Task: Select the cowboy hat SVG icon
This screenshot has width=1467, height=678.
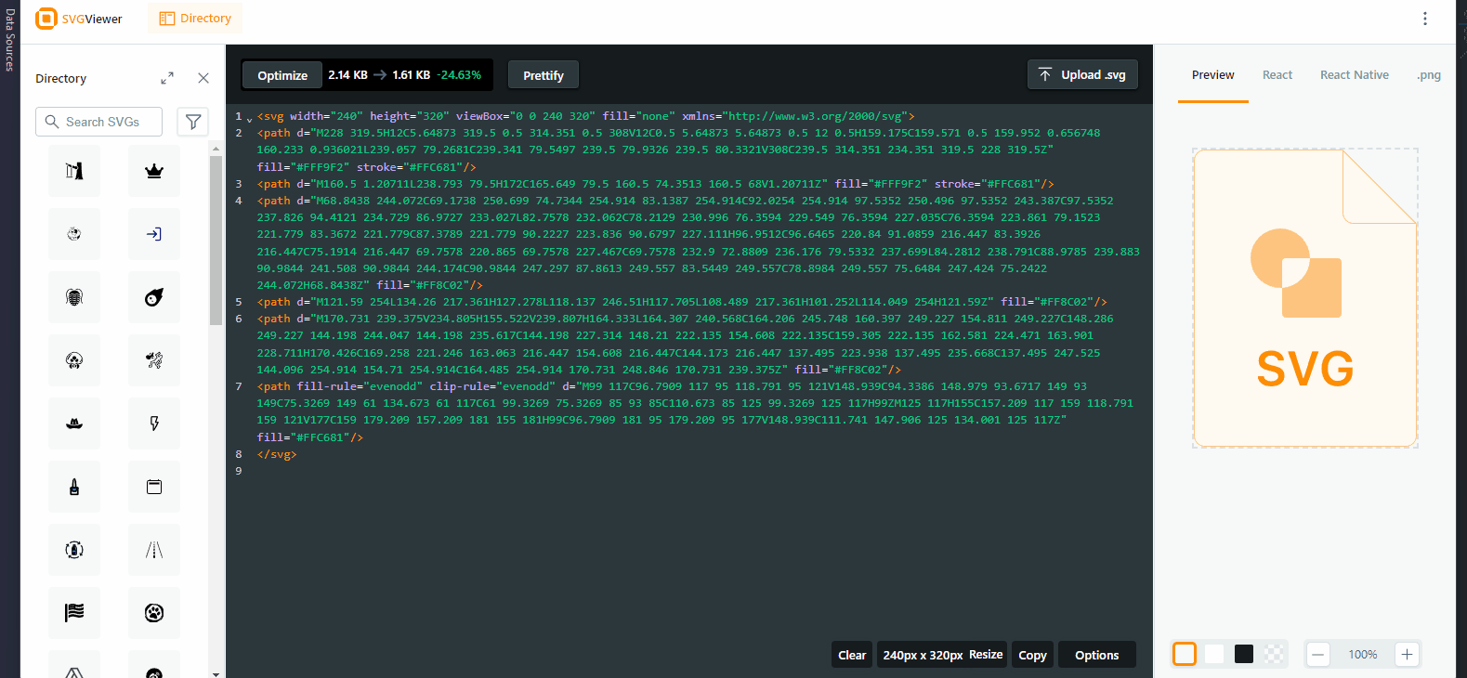Action: (x=74, y=424)
